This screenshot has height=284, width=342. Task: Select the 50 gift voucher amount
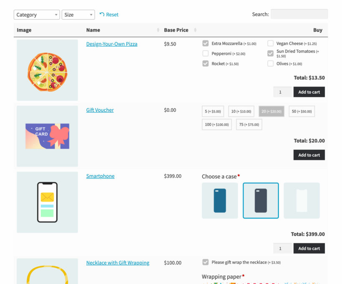coord(302,111)
